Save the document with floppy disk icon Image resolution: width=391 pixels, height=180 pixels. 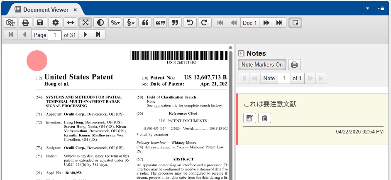click(40, 23)
